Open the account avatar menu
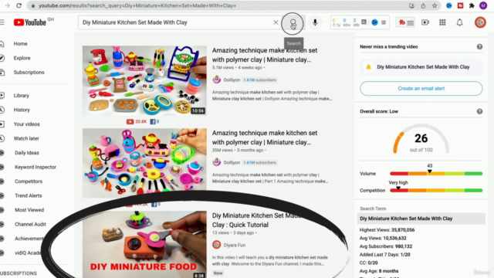Viewport: 494px width, 278px height. click(x=480, y=22)
